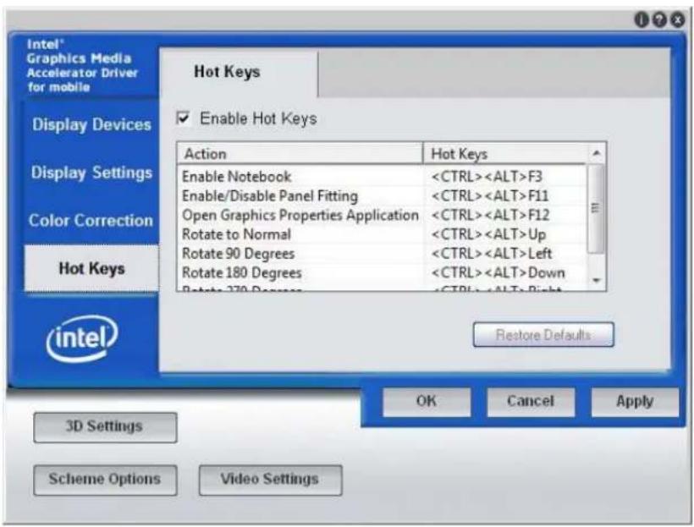694x527 pixels.
Task: Open 3D Settings
Action: 105,427
